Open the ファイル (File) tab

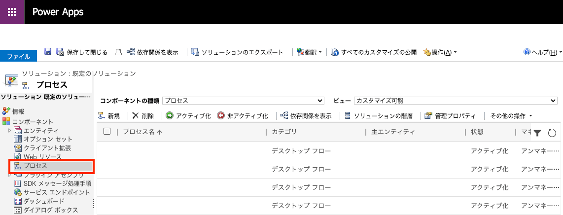coord(19,56)
